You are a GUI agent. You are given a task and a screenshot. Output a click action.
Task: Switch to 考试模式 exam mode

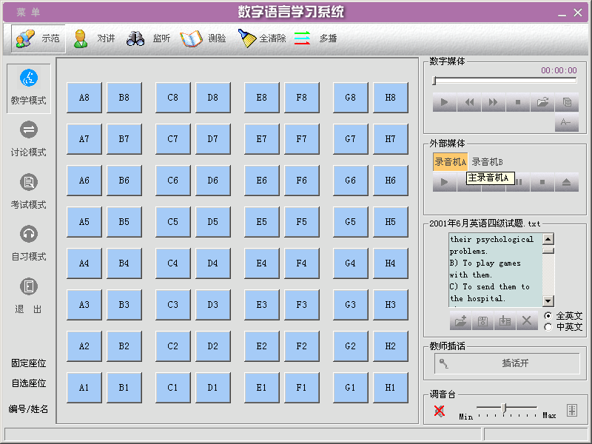29,191
